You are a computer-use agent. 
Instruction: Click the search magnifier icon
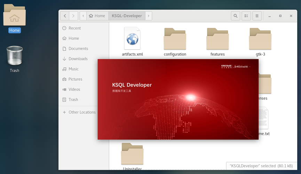[x=236, y=16]
